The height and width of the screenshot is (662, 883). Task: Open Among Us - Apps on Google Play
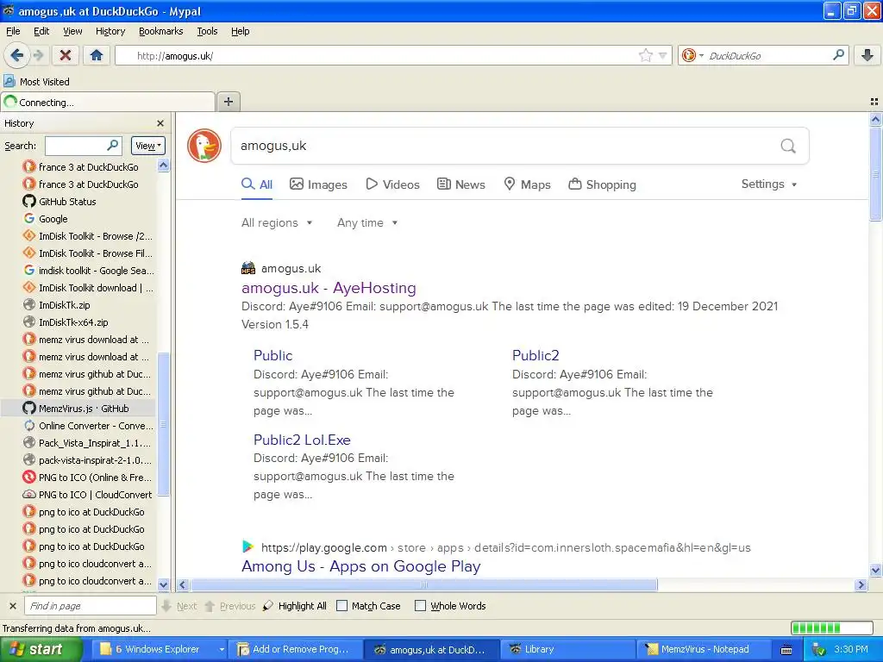pyautogui.click(x=361, y=566)
